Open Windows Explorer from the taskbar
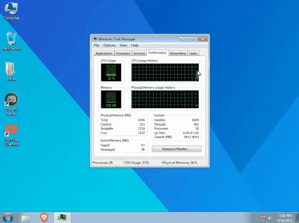The width and height of the screenshot is (299, 223). coord(26,218)
